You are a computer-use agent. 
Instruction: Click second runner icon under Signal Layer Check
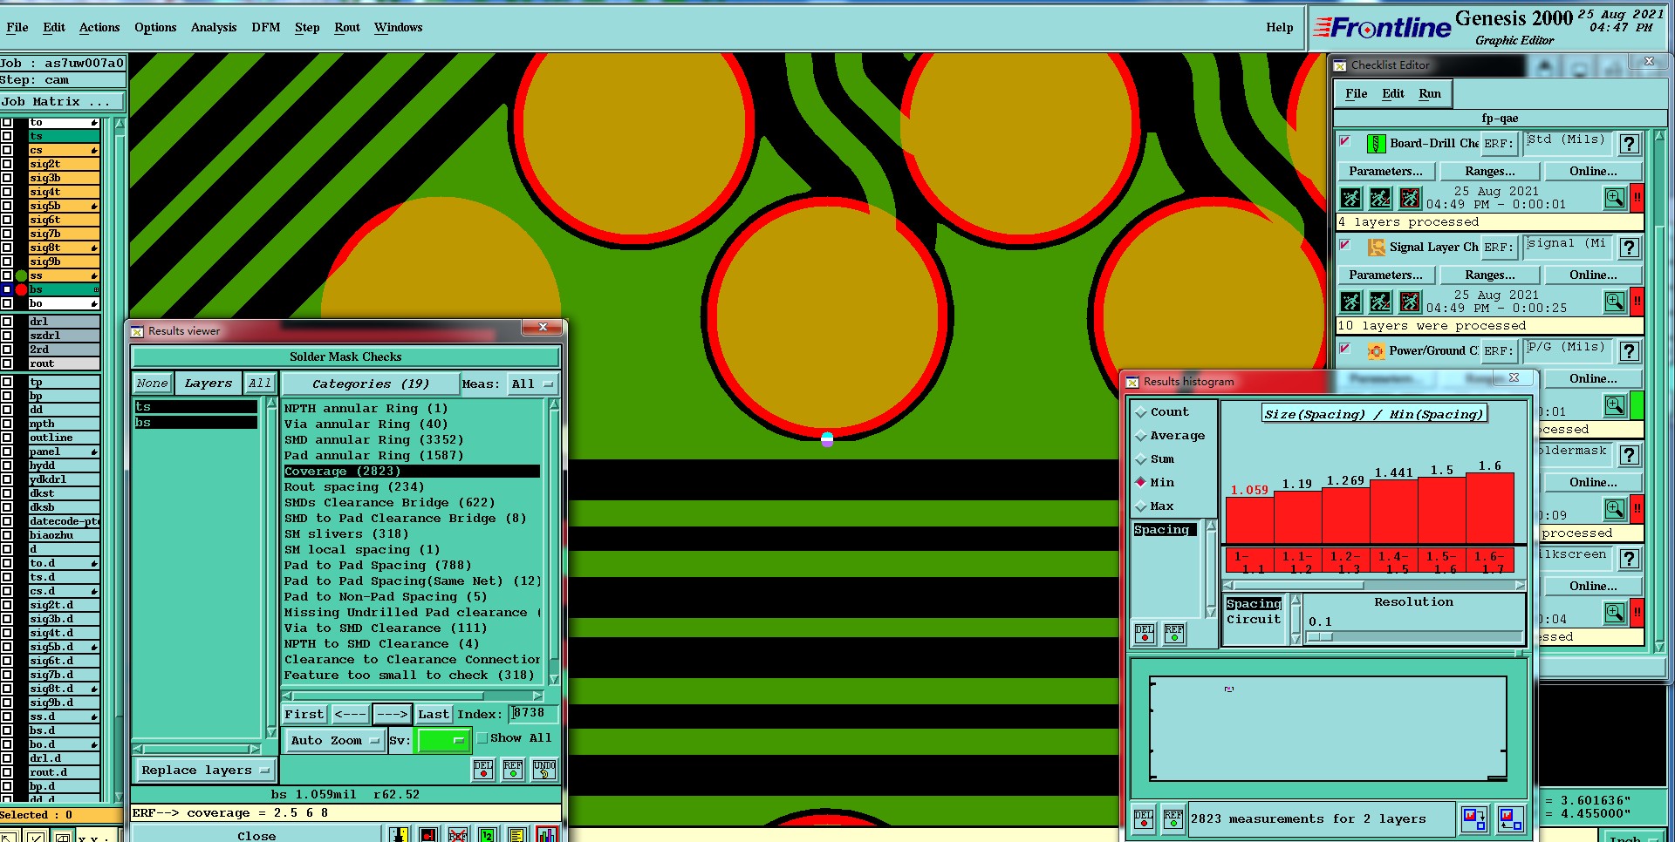pyautogui.click(x=1380, y=302)
